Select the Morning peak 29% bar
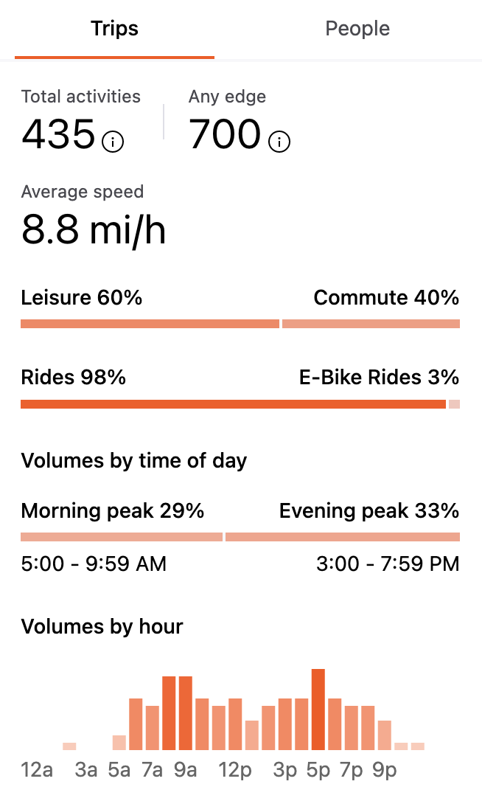The width and height of the screenshot is (482, 801). point(122,537)
